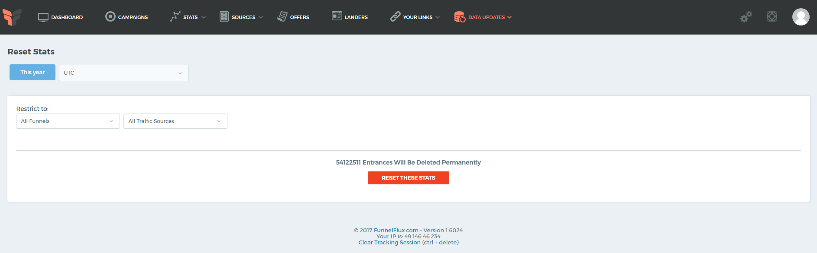Image resolution: width=817 pixels, height=253 pixels.
Task: Open the All Funnels dropdown
Action: tap(68, 121)
